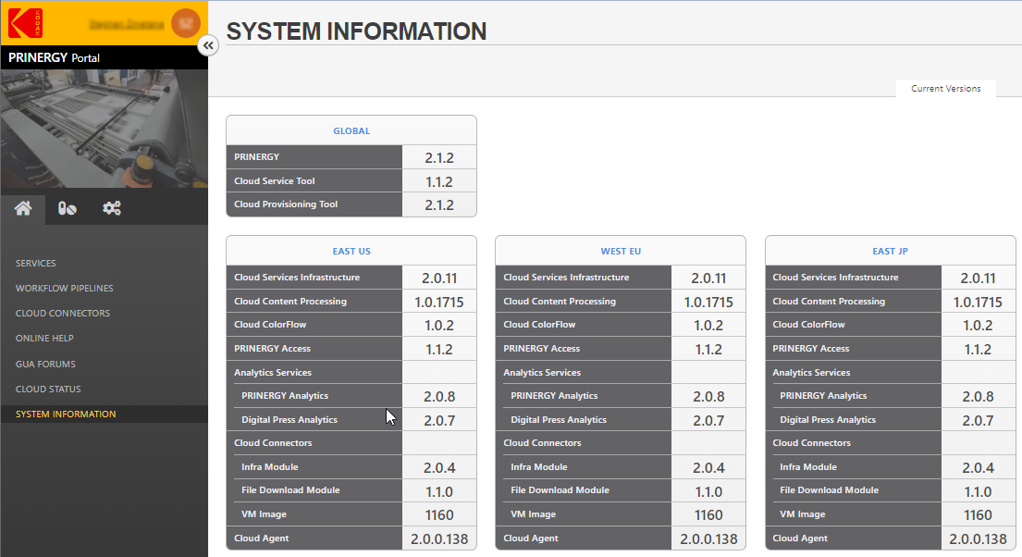This screenshot has width=1022, height=557.
Task: Open Services in the sidebar
Action: pos(36,264)
